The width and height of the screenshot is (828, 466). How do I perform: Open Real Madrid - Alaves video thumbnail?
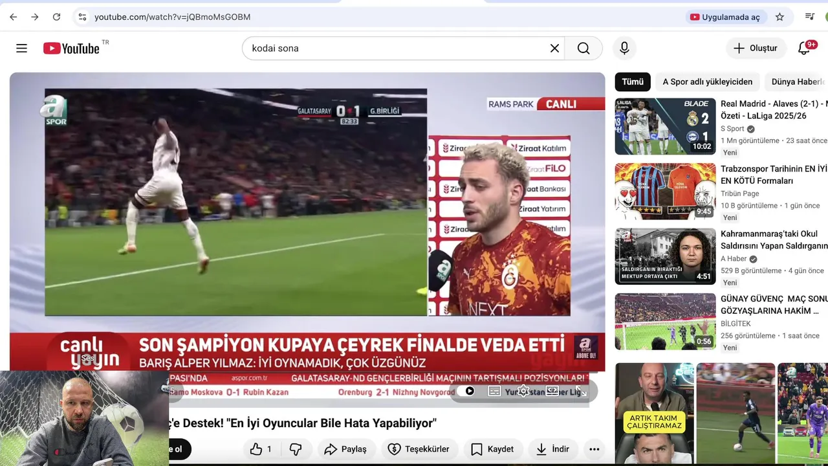(x=665, y=126)
